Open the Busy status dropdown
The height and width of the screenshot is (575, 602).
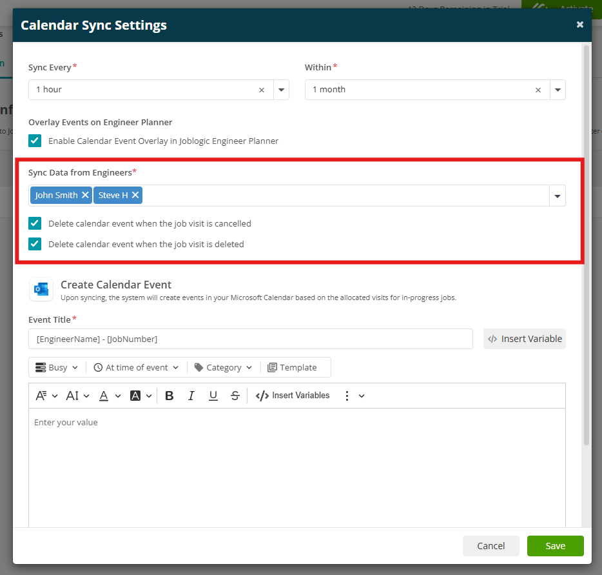[x=57, y=367]
